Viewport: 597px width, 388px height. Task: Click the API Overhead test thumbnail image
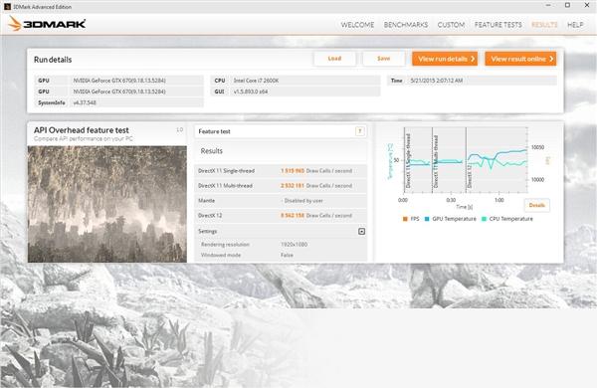107,204
